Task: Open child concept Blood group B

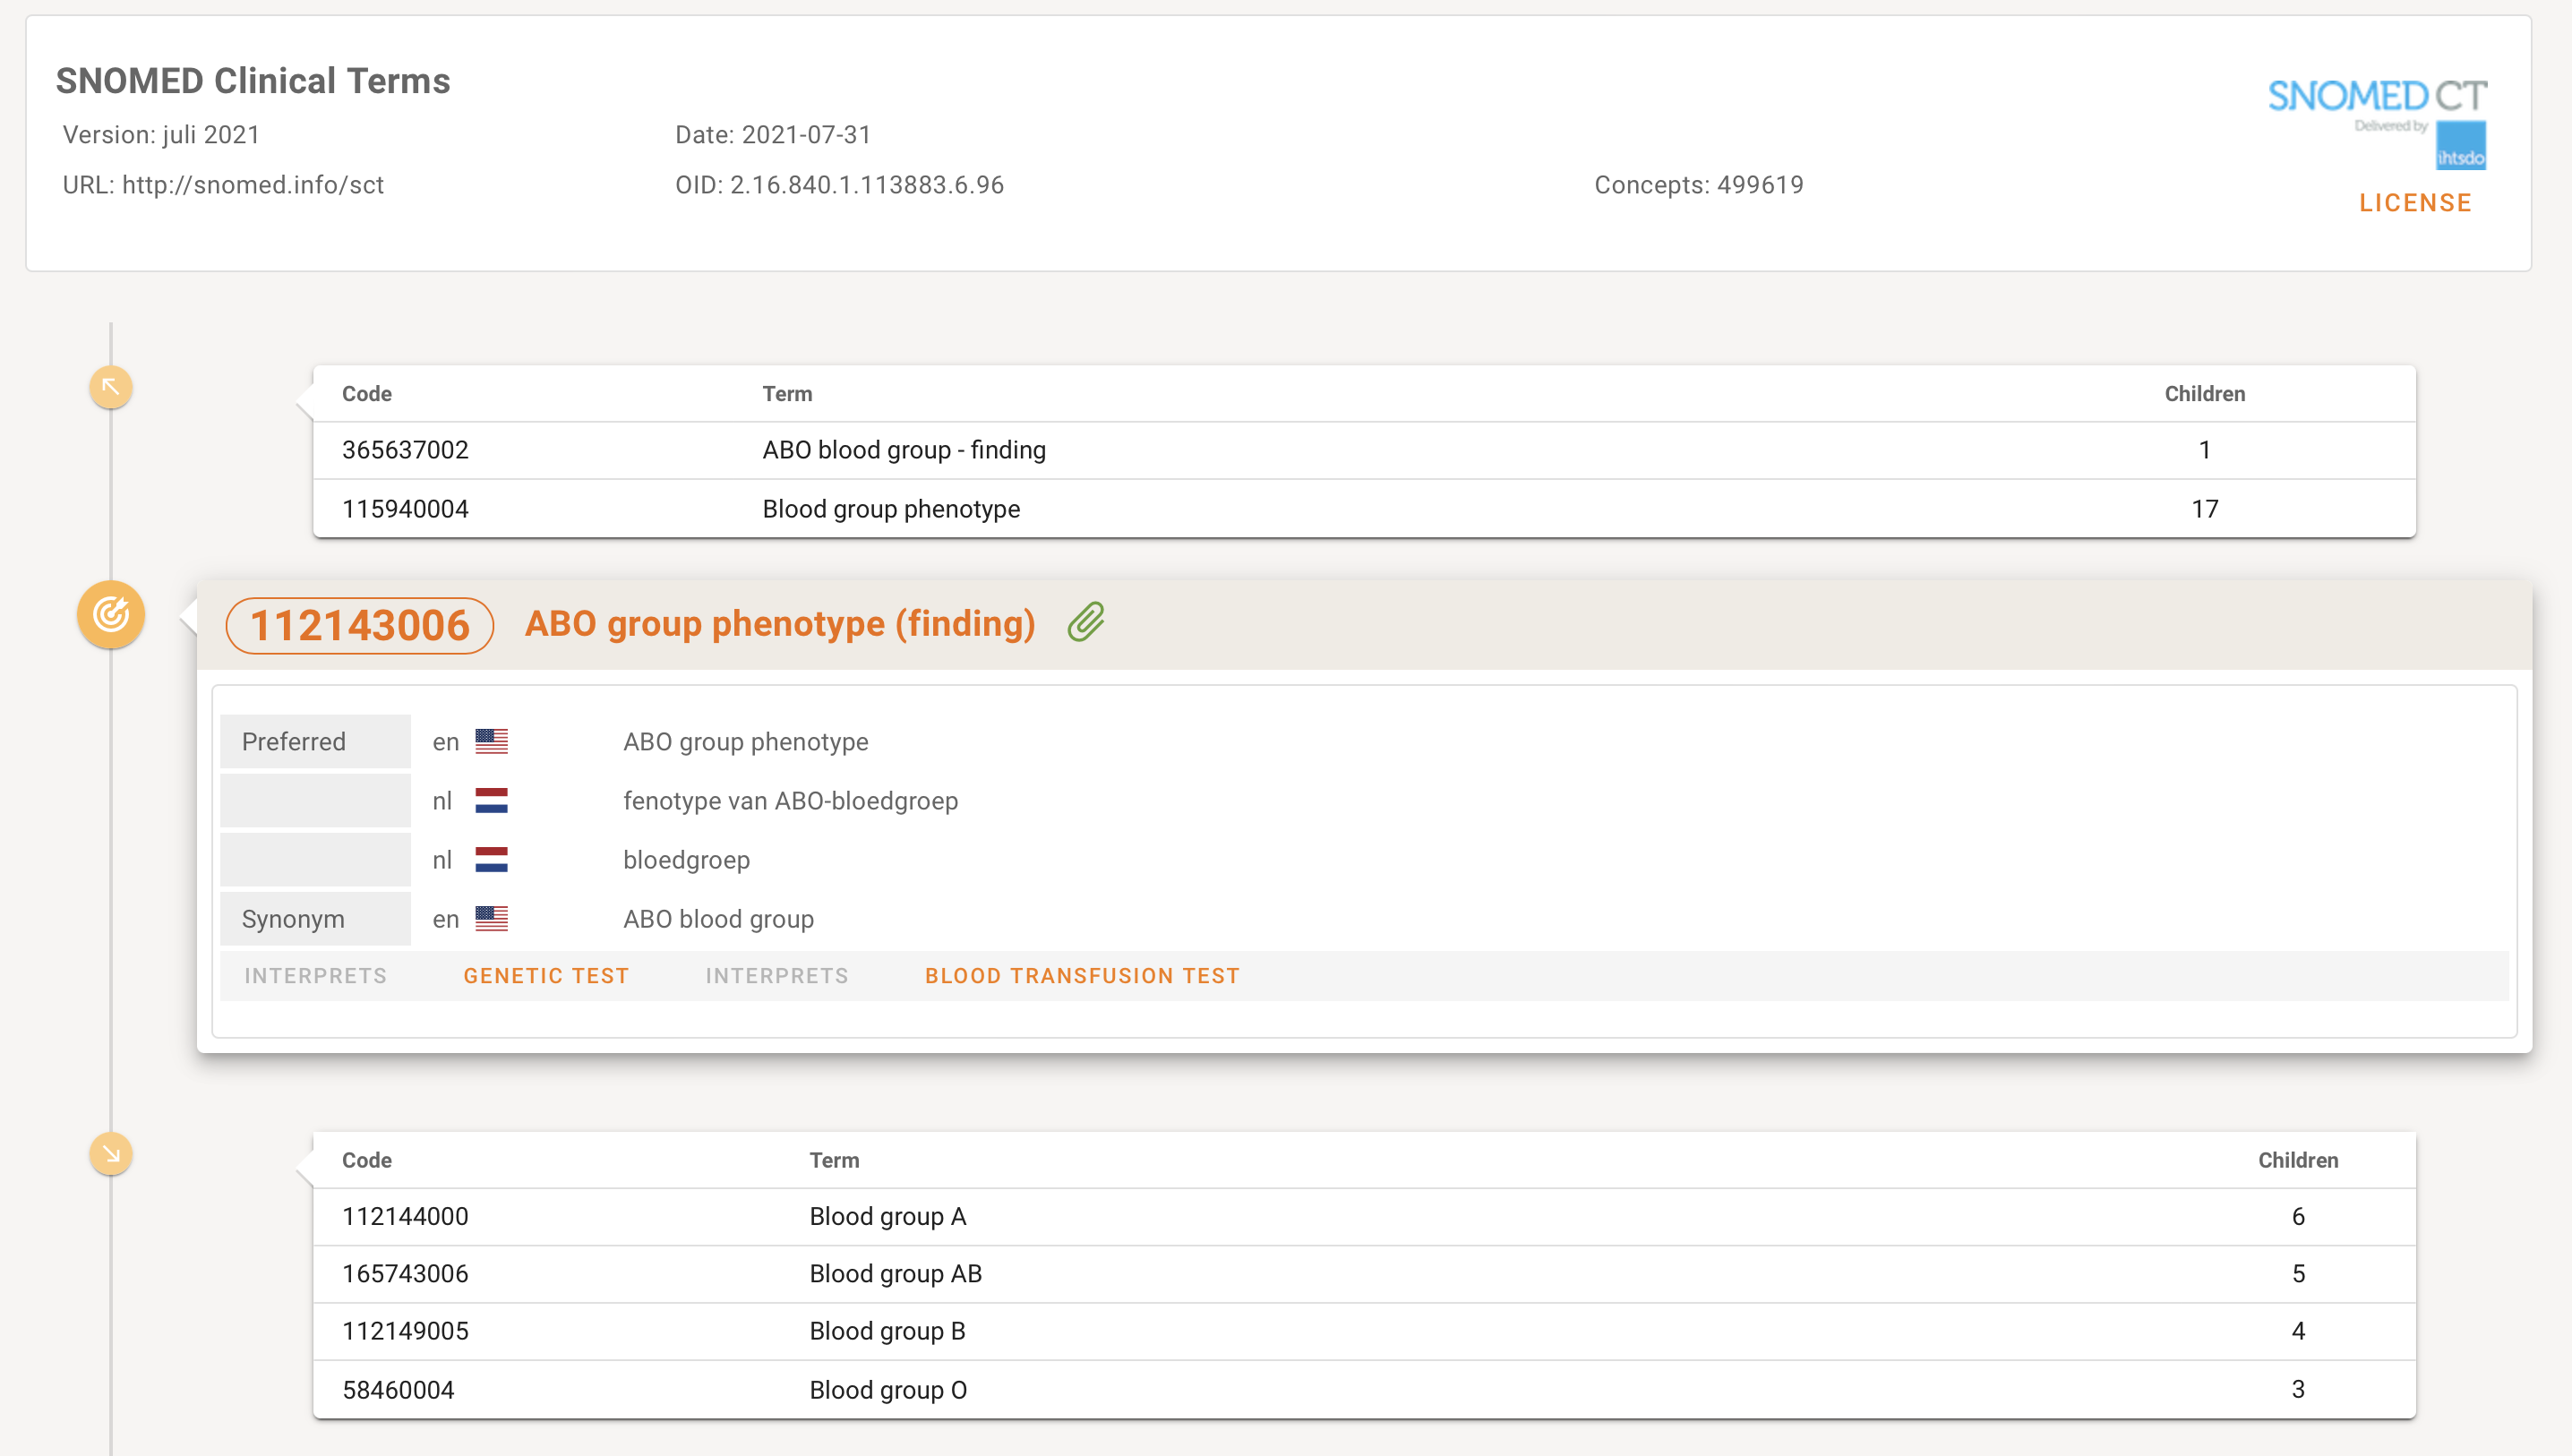Action: click(887, 1331)
